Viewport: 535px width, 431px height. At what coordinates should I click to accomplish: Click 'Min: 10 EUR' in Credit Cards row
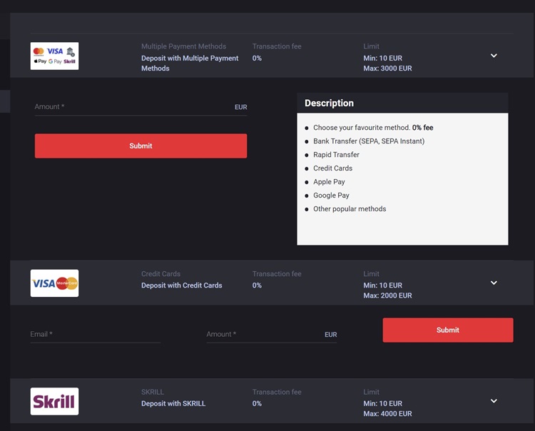coord(383,285)
